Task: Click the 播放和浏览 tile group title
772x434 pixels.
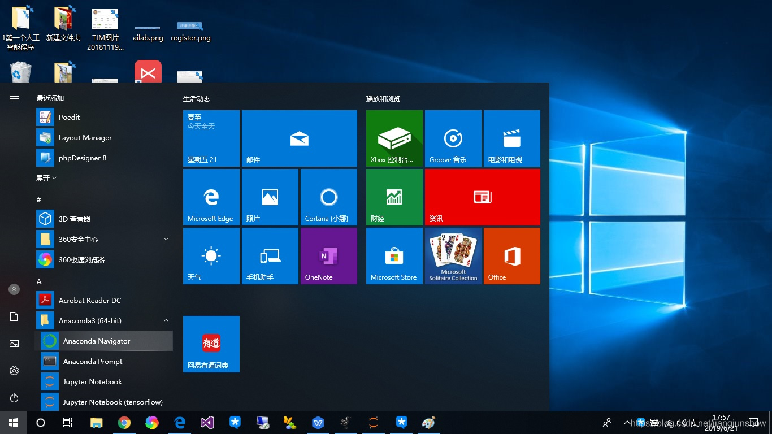Action: [x=383, y=99]
